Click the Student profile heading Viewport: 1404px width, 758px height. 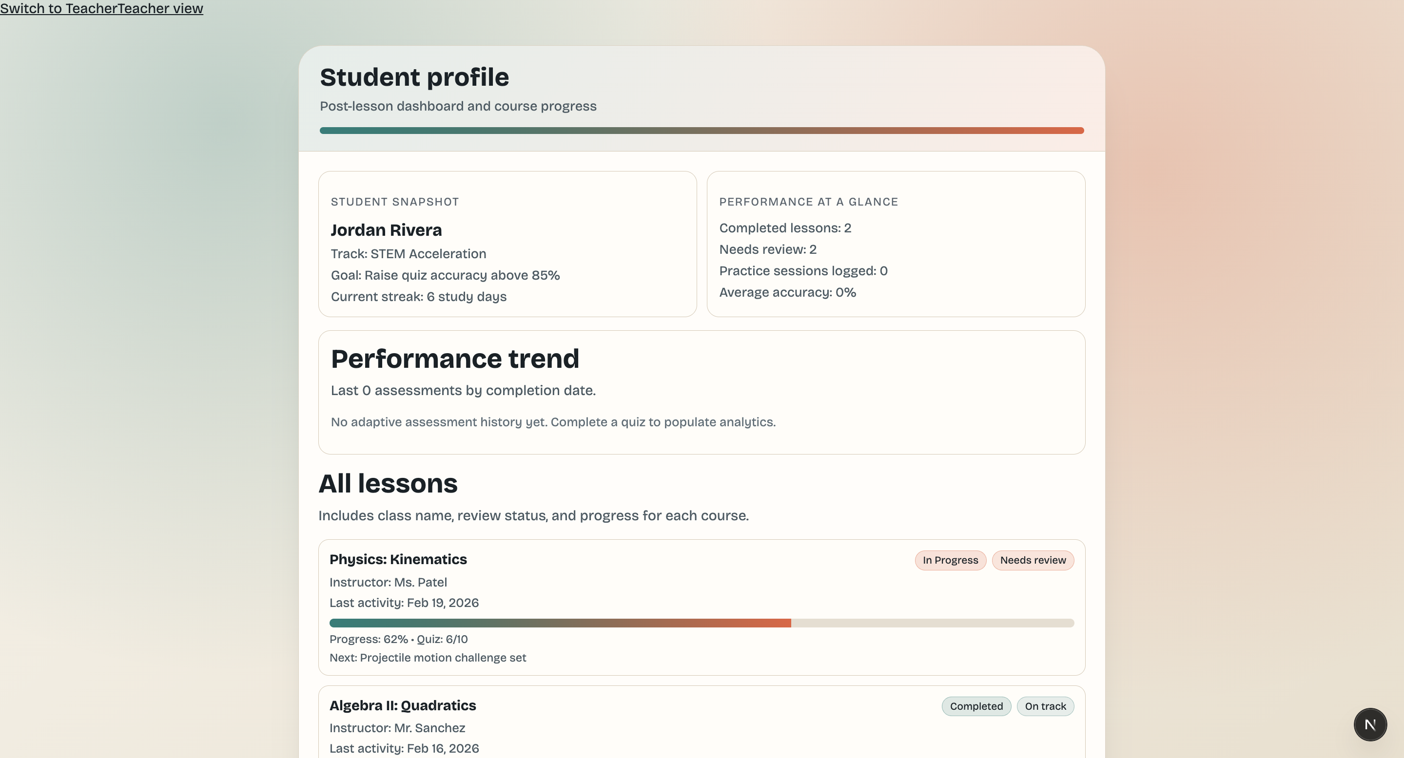coord(414,77)
